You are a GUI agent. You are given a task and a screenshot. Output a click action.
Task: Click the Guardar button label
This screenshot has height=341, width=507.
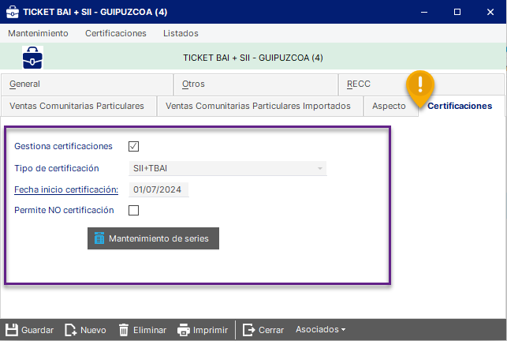[38, 330]
